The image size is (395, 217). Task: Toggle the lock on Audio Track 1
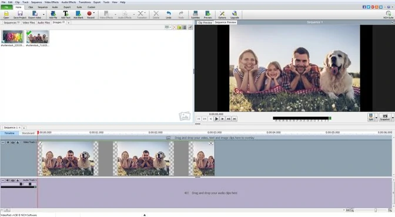18,180
